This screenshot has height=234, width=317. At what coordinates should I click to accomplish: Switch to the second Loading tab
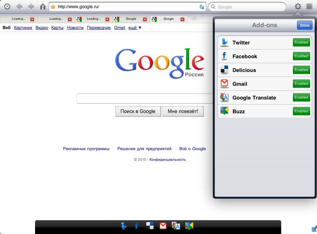click(x=56, y=18)
